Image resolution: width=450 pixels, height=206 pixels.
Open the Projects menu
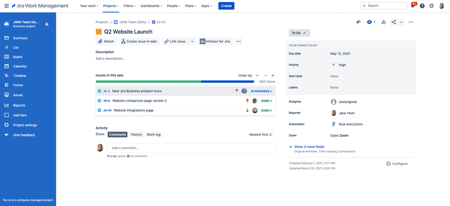pyautogui.click(x=111, y=6)
